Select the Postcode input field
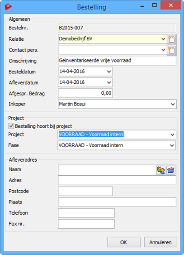This screenshot has width=184, height=255. tap(85, 191)
